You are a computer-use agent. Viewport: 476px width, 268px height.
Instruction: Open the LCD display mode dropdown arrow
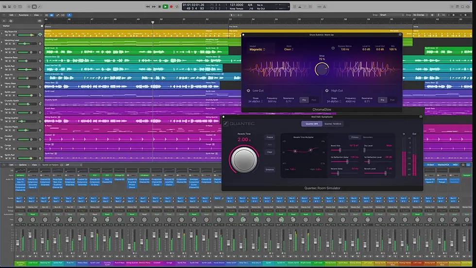(x=289, y=7)
